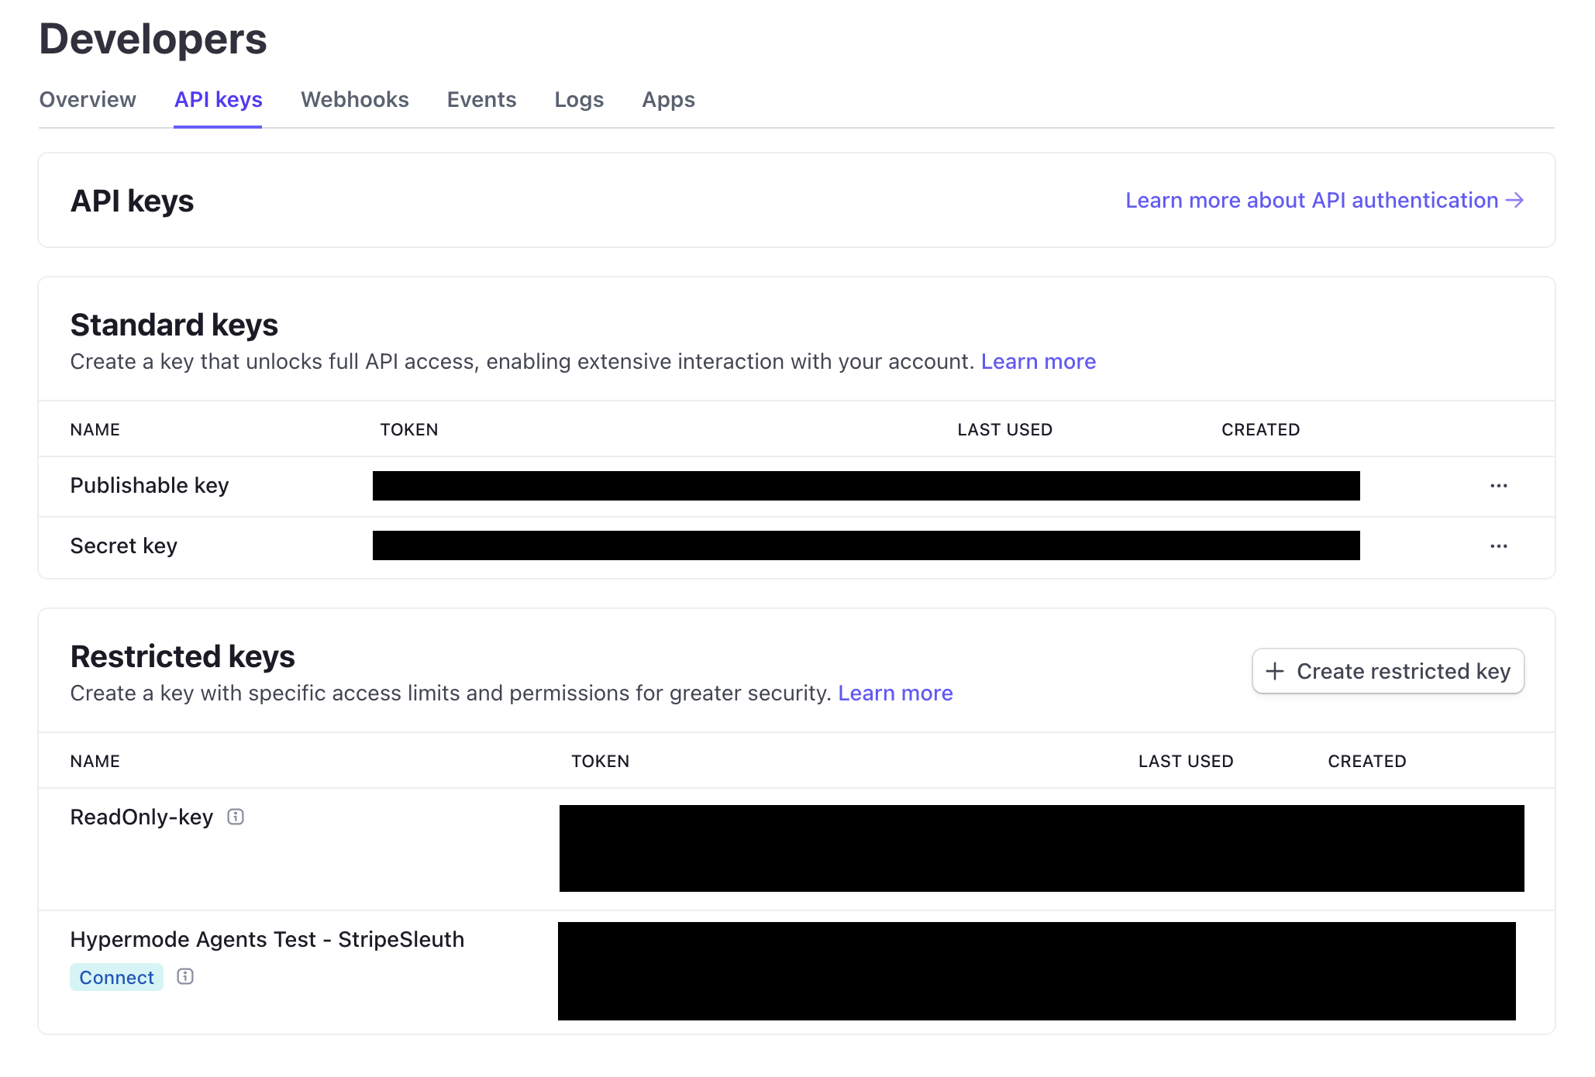The width and height of the screenshot is (1595, 1077).
Task: Click Learn more in Restricted keys section
Action: tap(895, 693)
